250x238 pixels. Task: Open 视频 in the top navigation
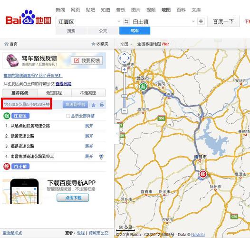(x=151, y=10)
